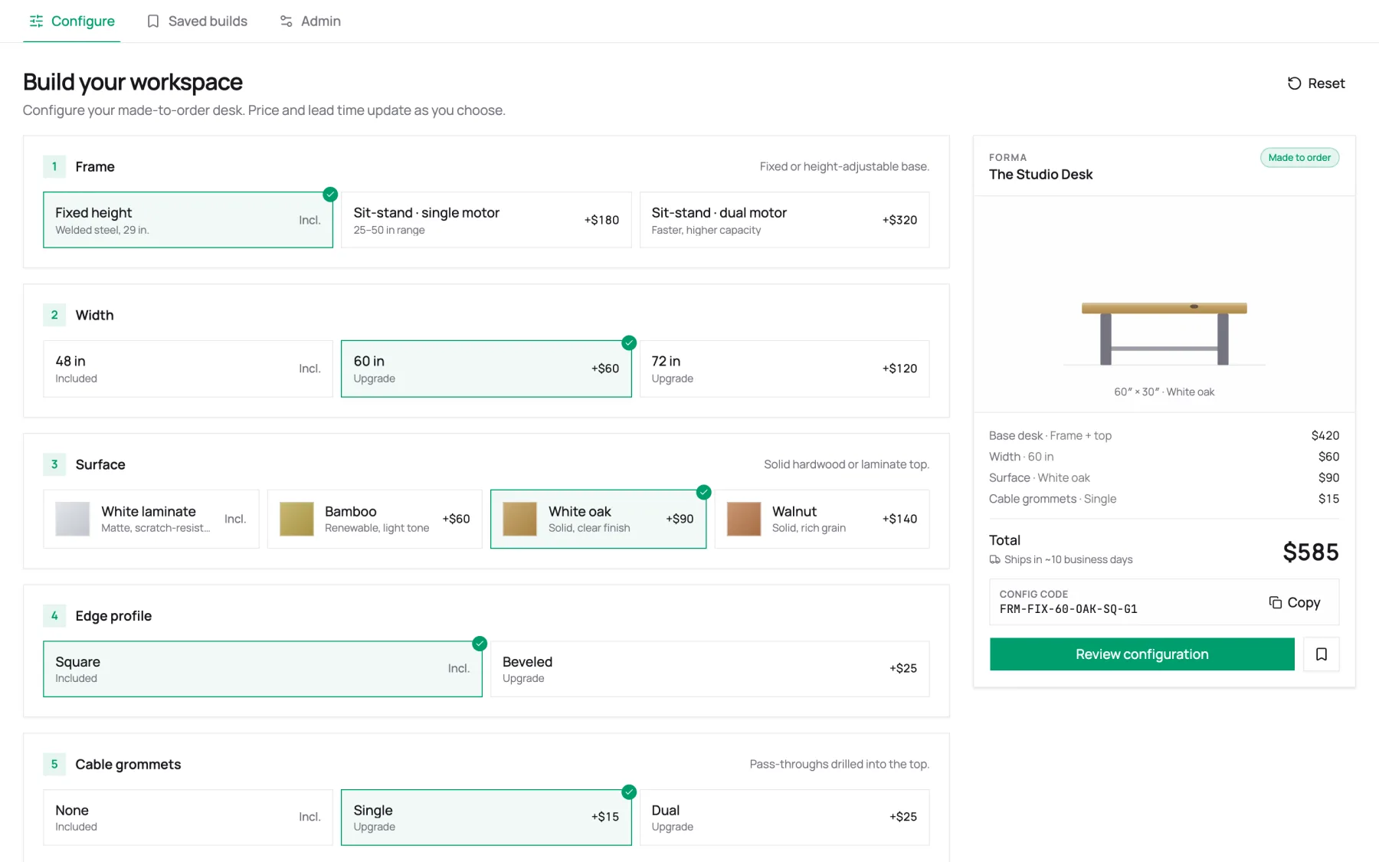Click the Made to order badge
Screen dimensions: 1379x862
[x=1299, y=158]
